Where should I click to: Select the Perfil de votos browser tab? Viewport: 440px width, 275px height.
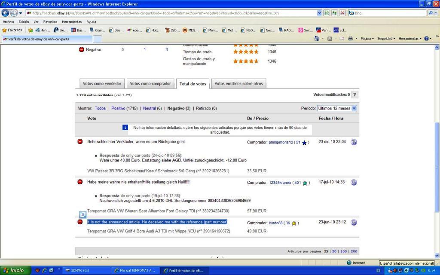click(x=47, y=39)
